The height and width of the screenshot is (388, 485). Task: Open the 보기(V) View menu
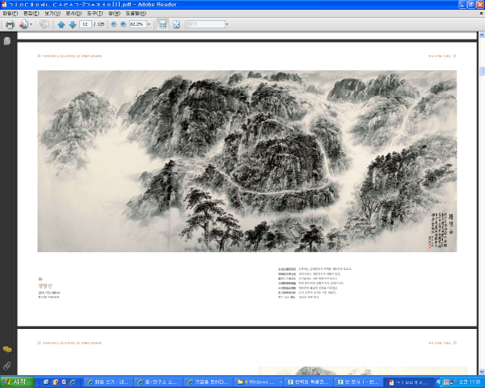pos(53,13)
